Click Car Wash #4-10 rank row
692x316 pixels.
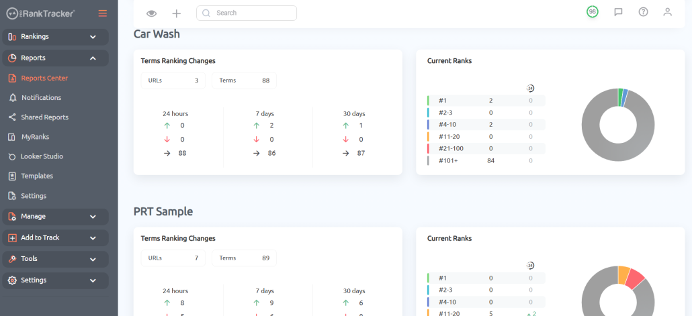(x=486, y=125)
